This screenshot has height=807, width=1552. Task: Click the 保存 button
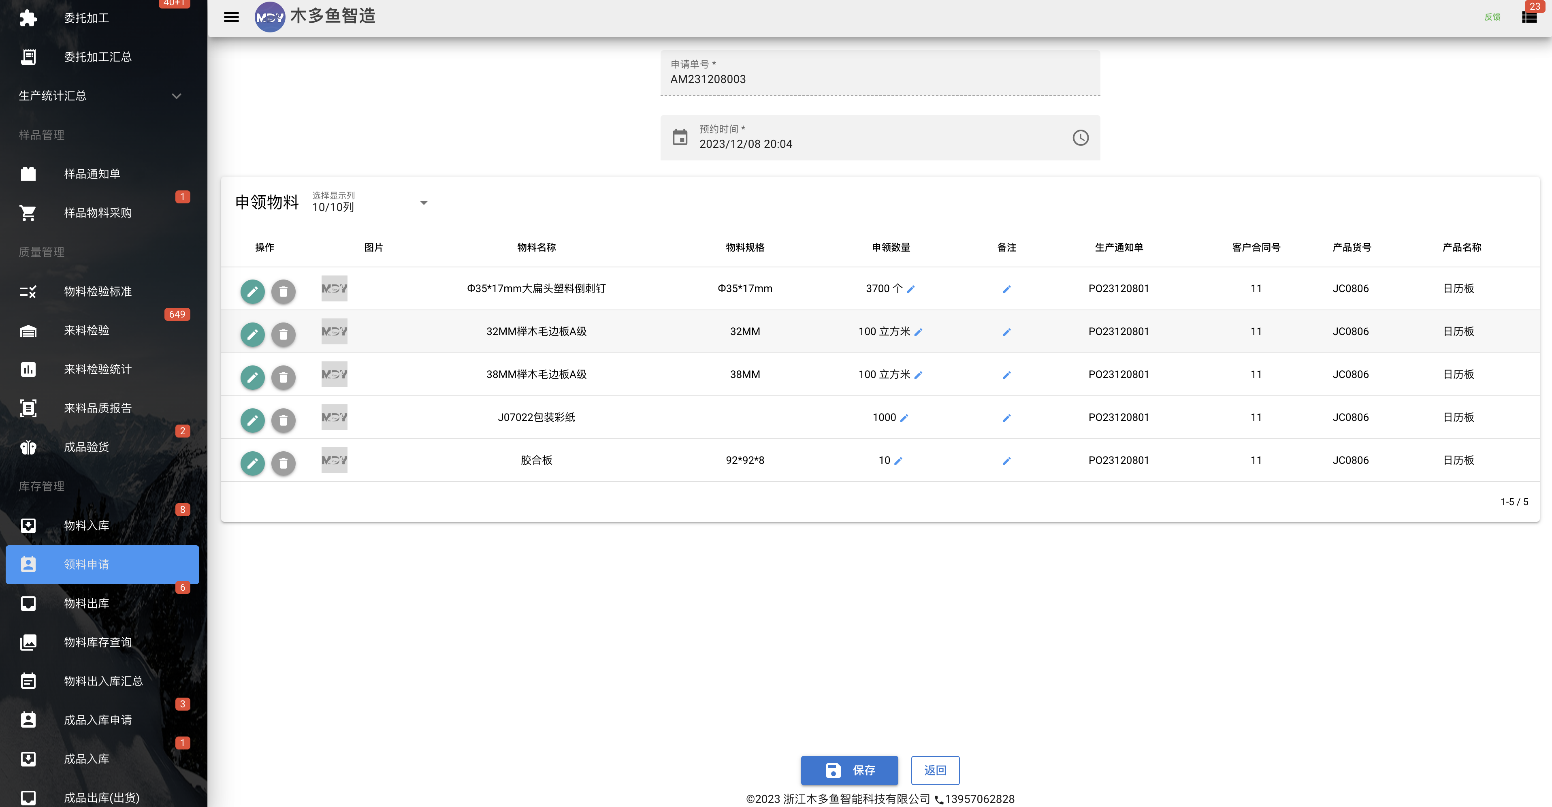pyautogui.click(x=849, y=770)
